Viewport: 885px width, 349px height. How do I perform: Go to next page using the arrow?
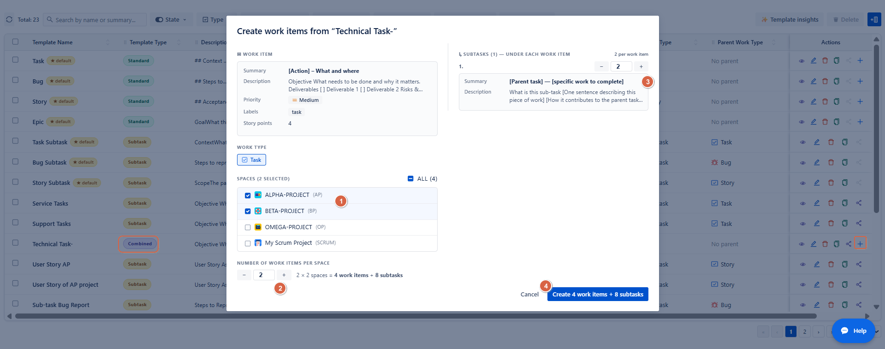click(819, 331)
